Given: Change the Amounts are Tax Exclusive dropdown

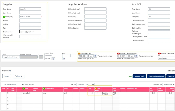Looking at the screenshot, I should click(x=168, y=84).
